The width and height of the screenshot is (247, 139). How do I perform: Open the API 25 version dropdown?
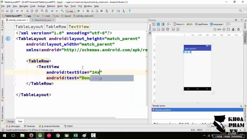click(x=190, y=24)
